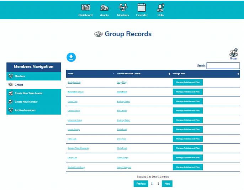Open the Members icon in top navigation

[123, 10]
